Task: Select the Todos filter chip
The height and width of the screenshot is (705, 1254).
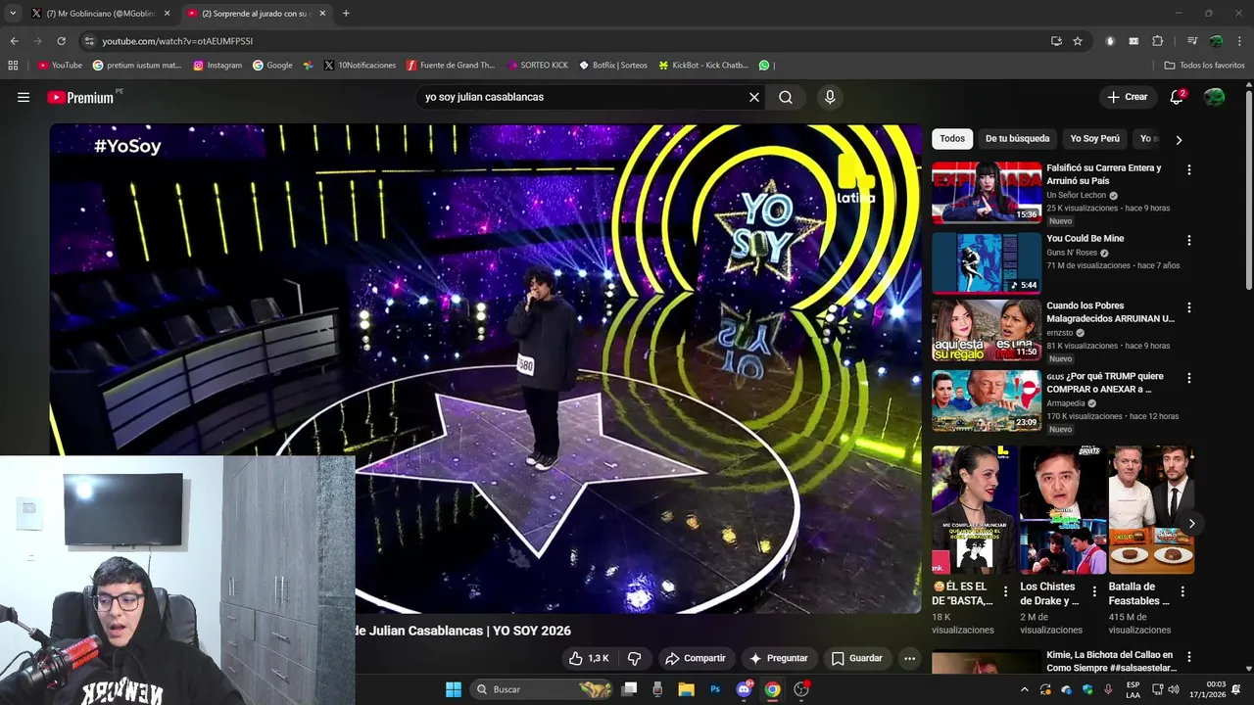Action: pyautogui.click(x=952, y=139)
